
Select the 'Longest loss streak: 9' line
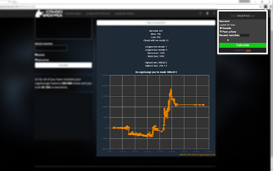(x=156, y=50)
